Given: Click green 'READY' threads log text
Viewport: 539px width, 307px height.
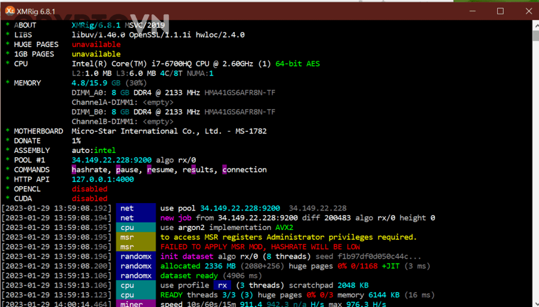Looking at the screenshot, I should coord(171,295).
